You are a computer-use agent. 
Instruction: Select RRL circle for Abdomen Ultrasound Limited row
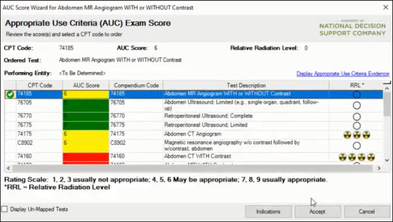[x=357, y=105]
